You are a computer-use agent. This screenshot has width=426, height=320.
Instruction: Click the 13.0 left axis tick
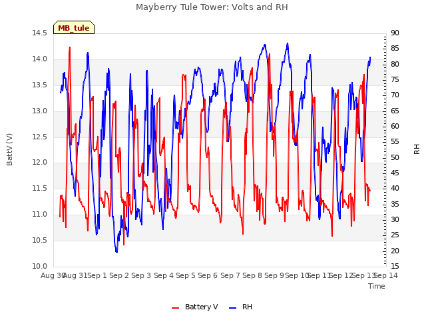[x=39, y=111]
